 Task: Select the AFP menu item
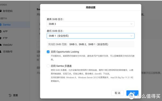[5, 31]
